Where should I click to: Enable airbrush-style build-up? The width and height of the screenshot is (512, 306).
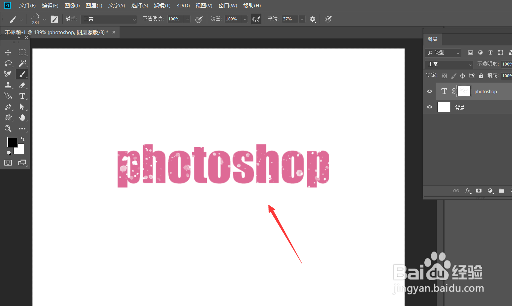pos(256,19)
